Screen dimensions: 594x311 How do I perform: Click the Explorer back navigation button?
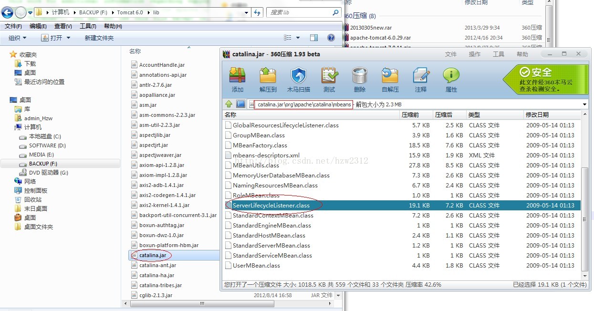(x=7, y=12)
